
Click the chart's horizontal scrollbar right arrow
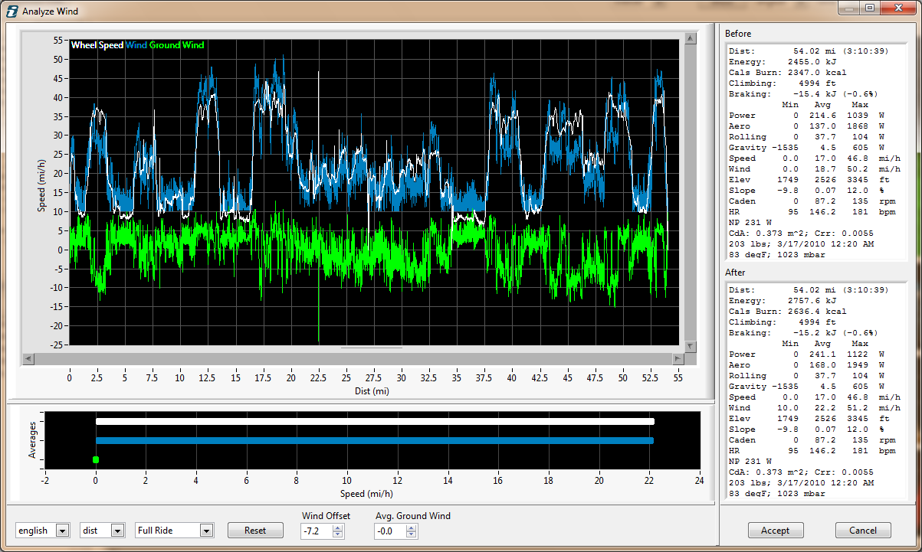point(678,358)
